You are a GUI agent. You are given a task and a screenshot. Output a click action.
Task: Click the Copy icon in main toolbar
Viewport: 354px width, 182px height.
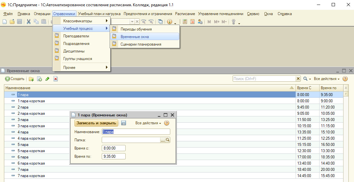tap(36, 22)
